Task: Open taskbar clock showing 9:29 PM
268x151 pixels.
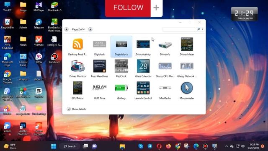Action: coord(253,146)
